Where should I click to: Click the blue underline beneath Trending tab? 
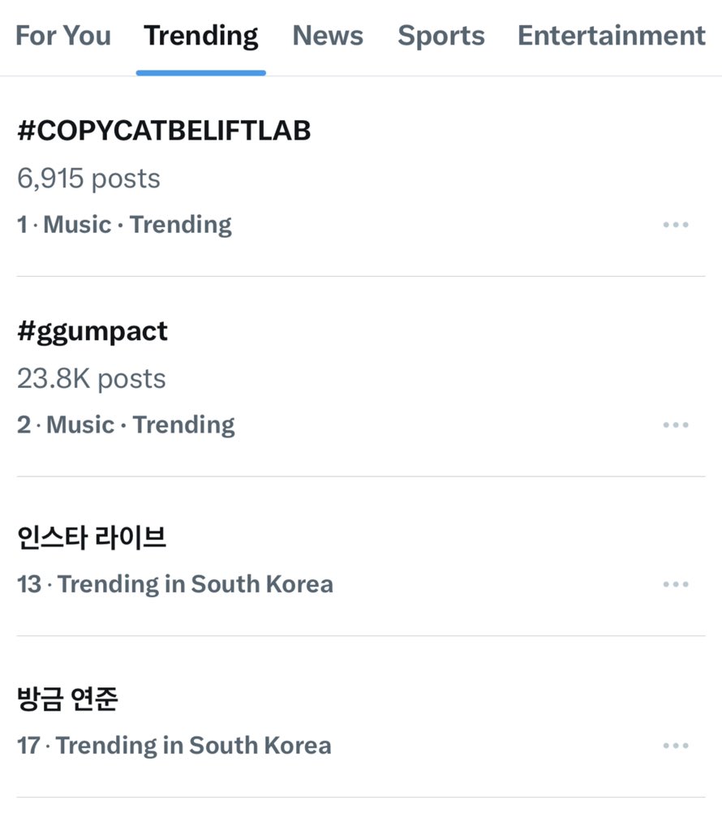(x=201, y=72)
